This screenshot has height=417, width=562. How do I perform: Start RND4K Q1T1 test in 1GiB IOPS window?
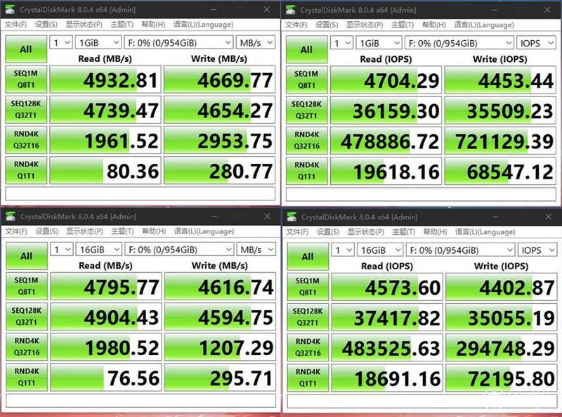pos(307,171)
